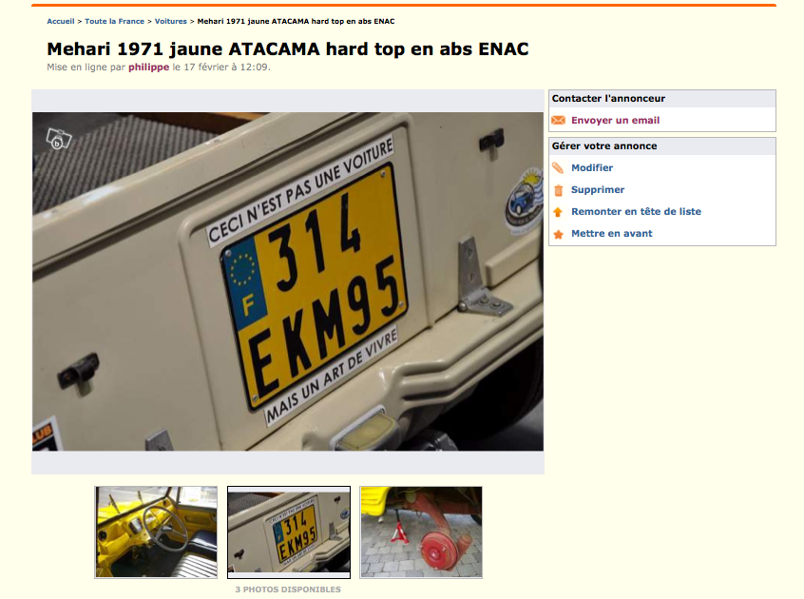Click the large license plate photo
804x599 pixels.
point(288,281)
